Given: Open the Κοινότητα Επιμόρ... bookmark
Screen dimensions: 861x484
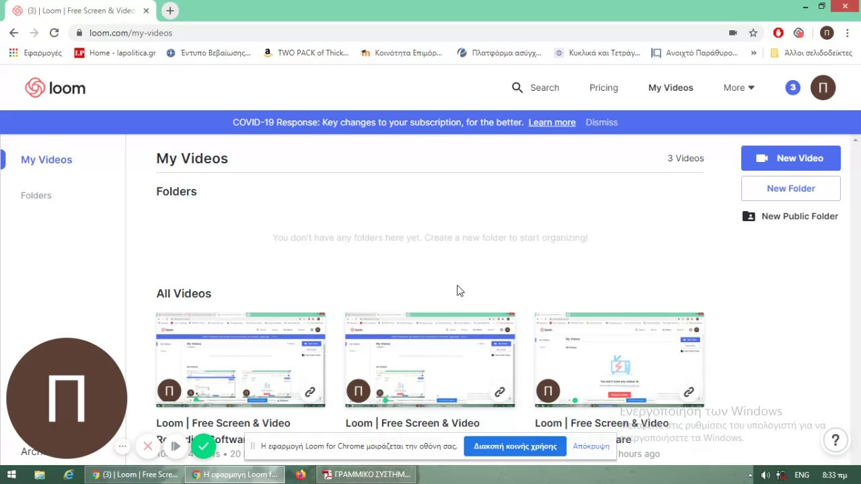Looking at the screenshot, I should tap(402, 52).
